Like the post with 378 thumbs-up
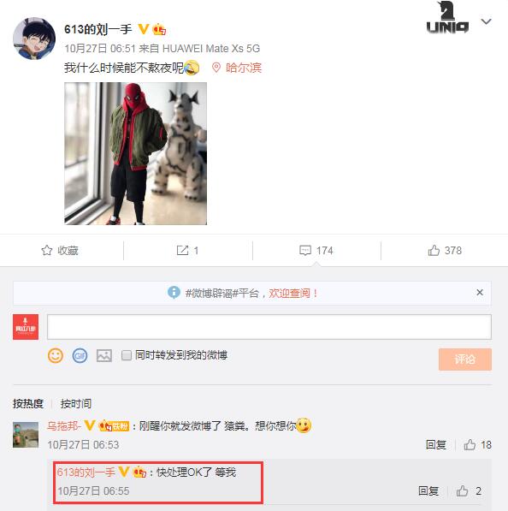The image size is (508, 511). pyautogui.click(x=434, y=250)
